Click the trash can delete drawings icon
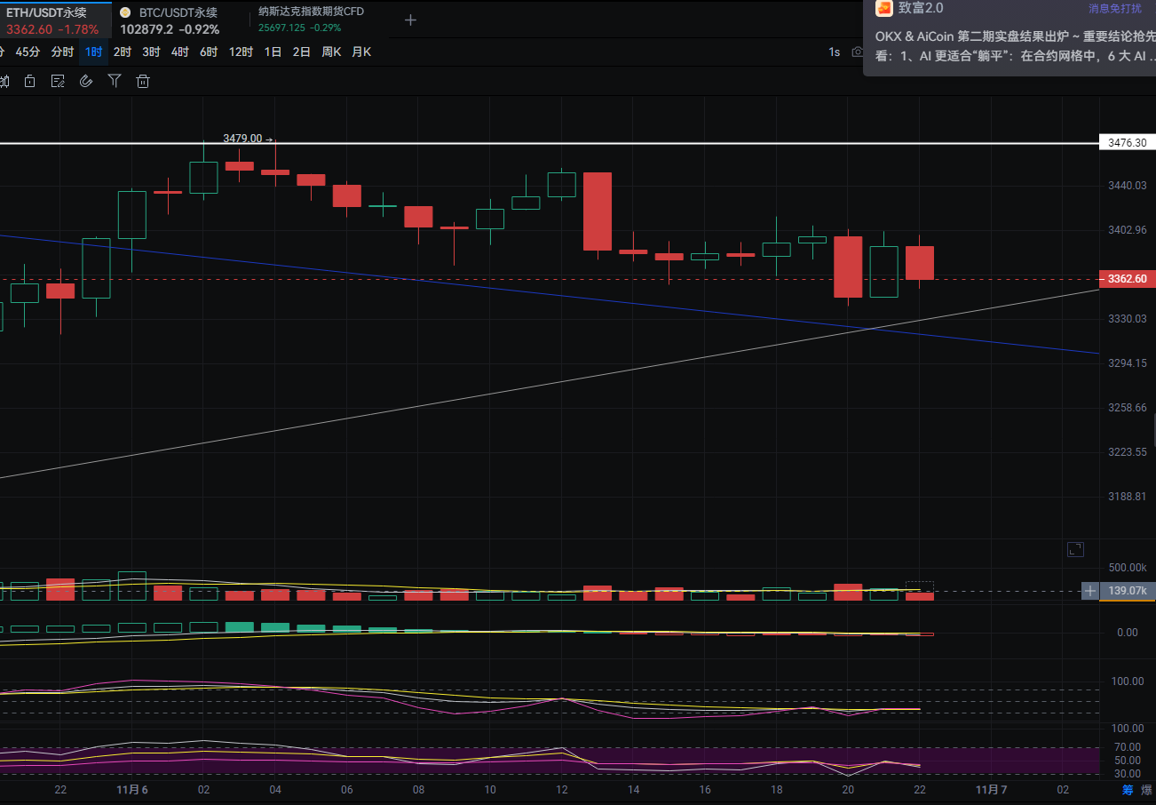 (142, 82)
